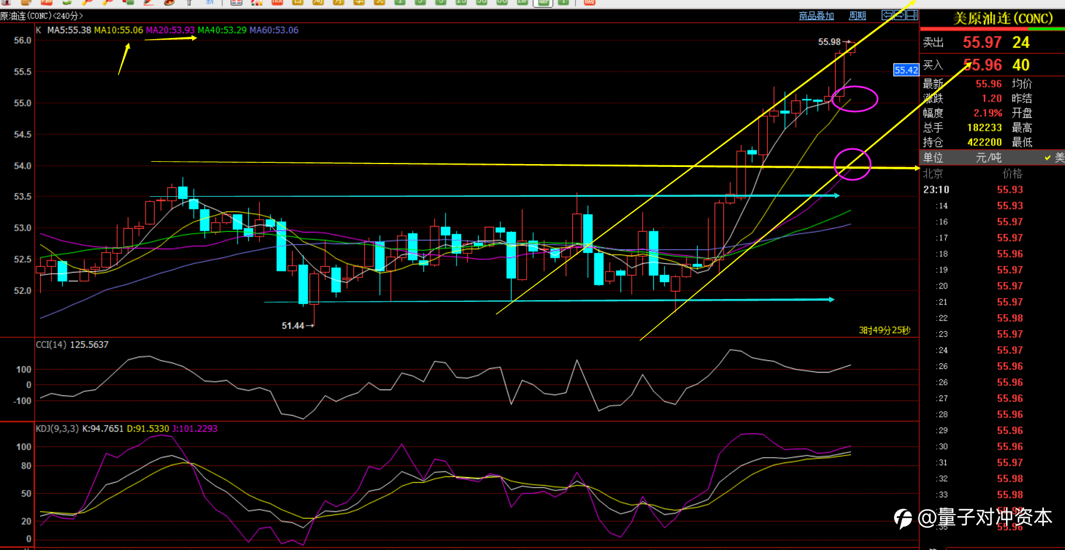Select the :28 tick row
This screenshot has height=550, width=1065.
993,415
